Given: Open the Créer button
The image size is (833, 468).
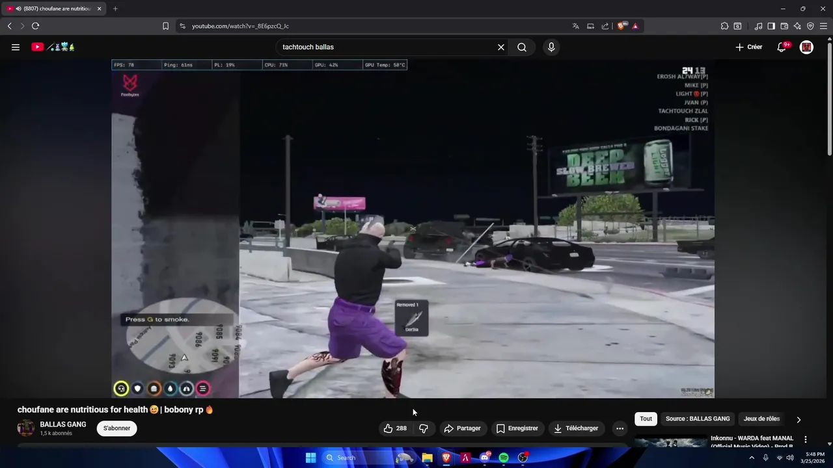Looking at the screenshot, I should [x=748, y=47].
